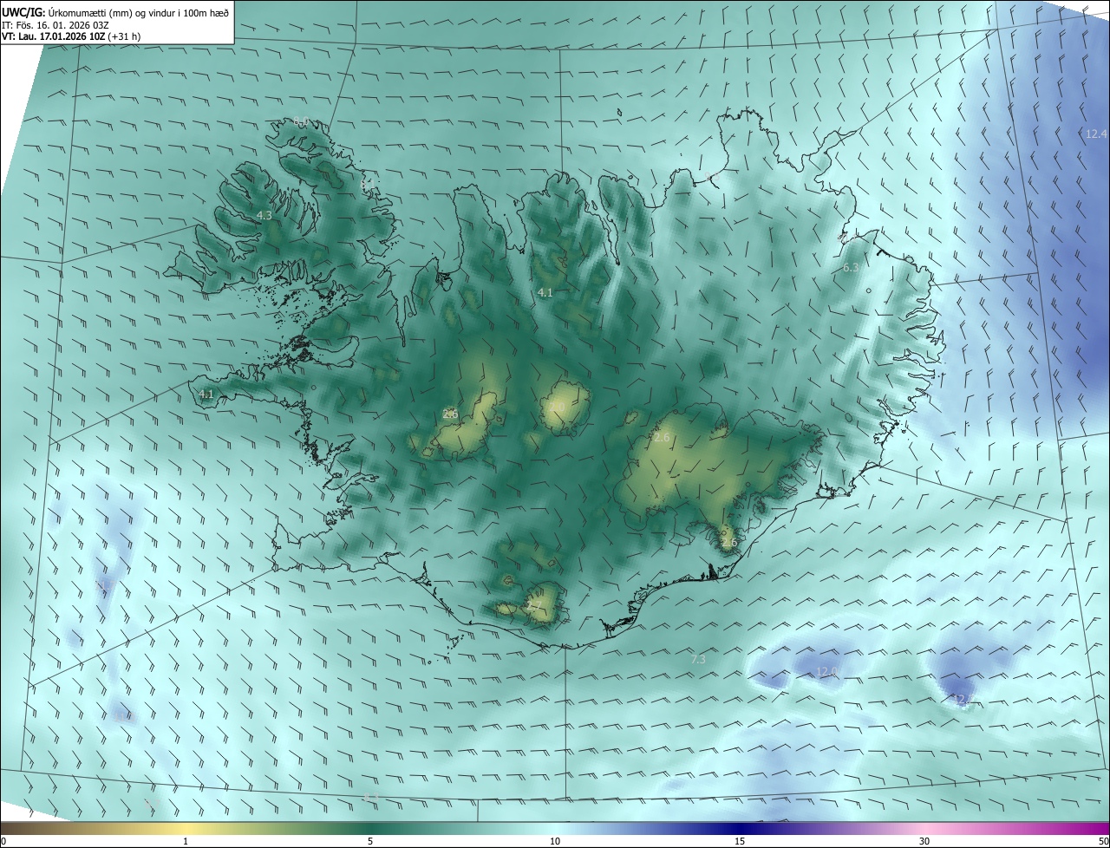The width and height of the screenshot is (1110, 848).
Task: Select the colorbar tick label '5'
Action: click(x=370, y=841)
